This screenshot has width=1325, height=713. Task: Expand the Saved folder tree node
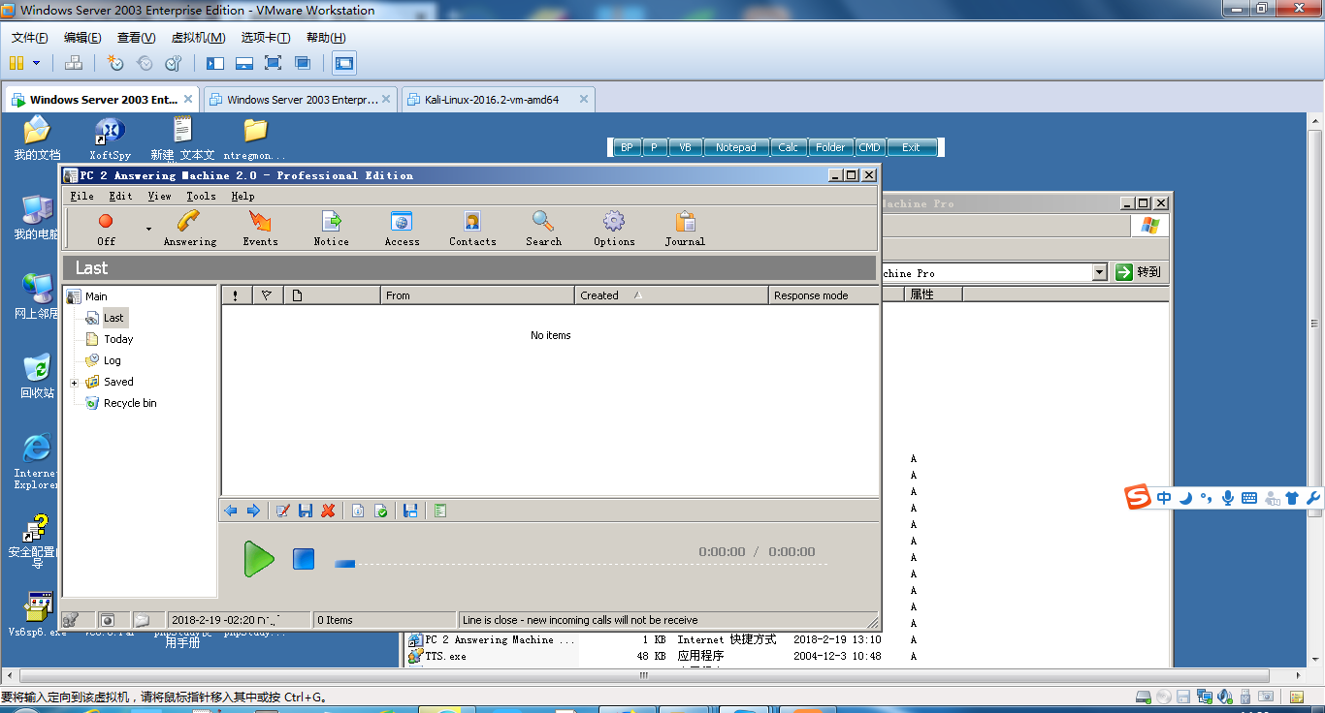[x=75, y=383]
